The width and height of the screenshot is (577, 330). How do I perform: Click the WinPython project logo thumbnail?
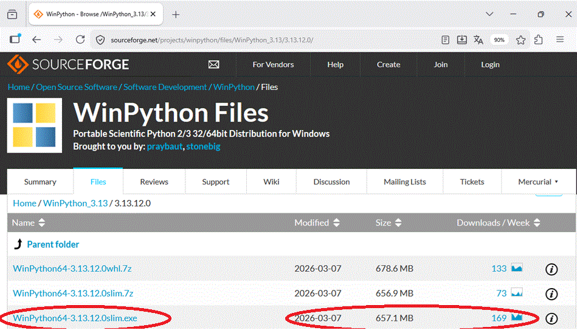(x=35, y=125)
